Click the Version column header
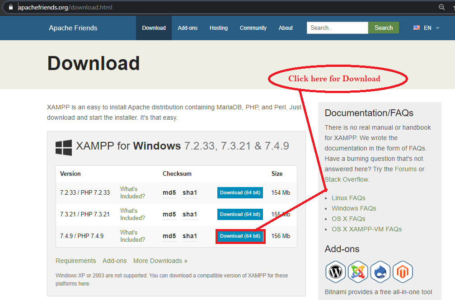 click(x=70, y=174)
